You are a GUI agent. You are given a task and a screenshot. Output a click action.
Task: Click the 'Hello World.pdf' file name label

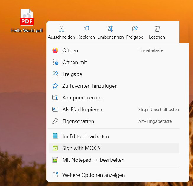tap(27, 30)
